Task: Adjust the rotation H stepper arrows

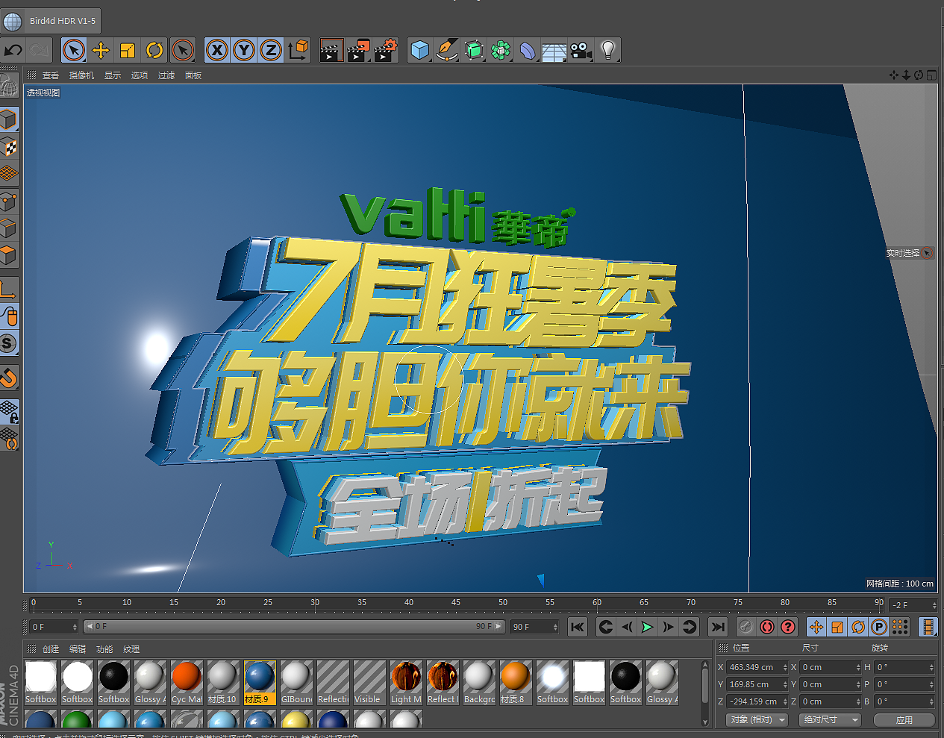Action: (931, 667)
